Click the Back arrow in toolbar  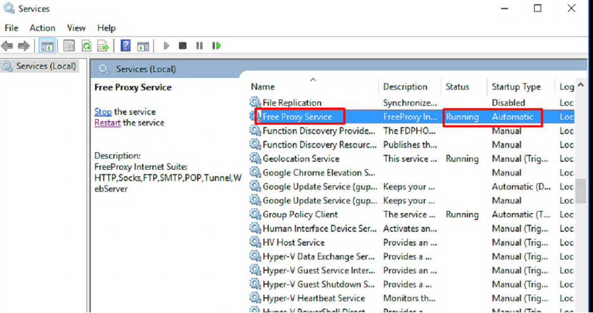point(7,46)
